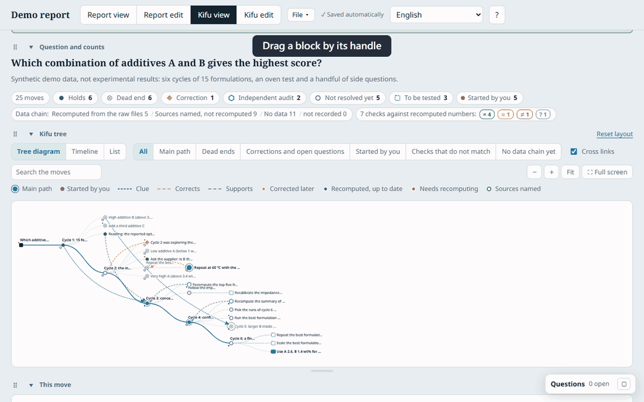The width and height of the screenshot is (644, 402).
Task: Click 'Low additive A' dead-end node
Action: pos(147,251)
